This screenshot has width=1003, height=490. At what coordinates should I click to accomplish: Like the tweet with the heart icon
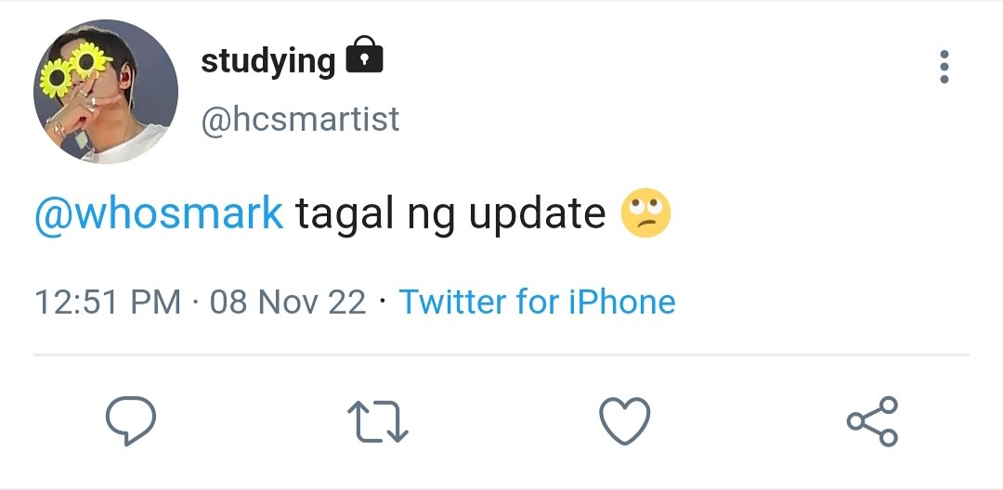coord(624,420)
